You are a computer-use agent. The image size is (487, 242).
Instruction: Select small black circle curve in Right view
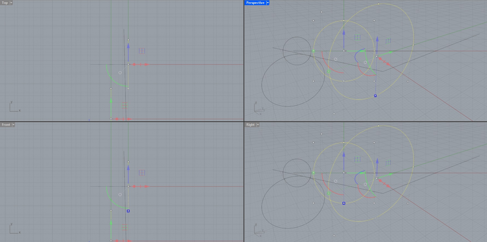click(x=297, y=173)
